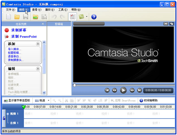Screen dimensions: 177x135
Task: Open the 帮助 menu
Action: pos(76,10)
